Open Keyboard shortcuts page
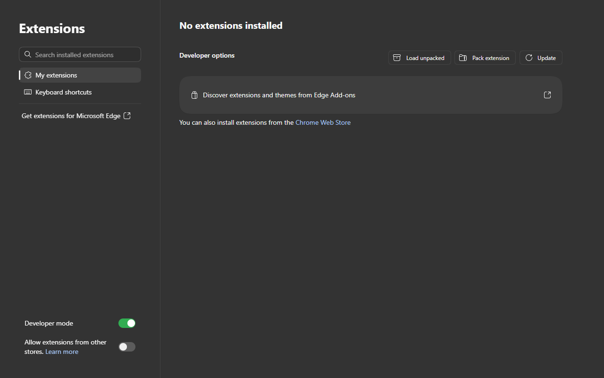Image resolution: width=604 pixels, height=378 pixels. [x=80, y=92]
